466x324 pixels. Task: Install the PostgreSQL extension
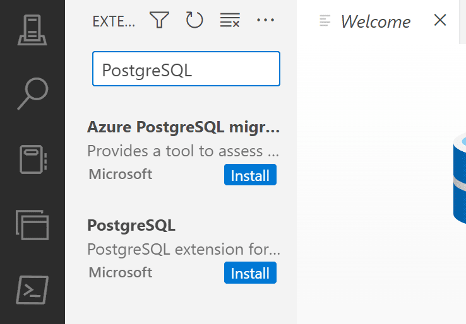(x=250, y=273)
